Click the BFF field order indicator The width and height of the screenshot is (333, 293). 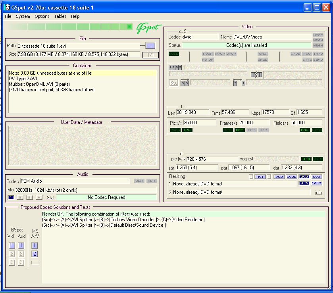[x=240, y=130]
